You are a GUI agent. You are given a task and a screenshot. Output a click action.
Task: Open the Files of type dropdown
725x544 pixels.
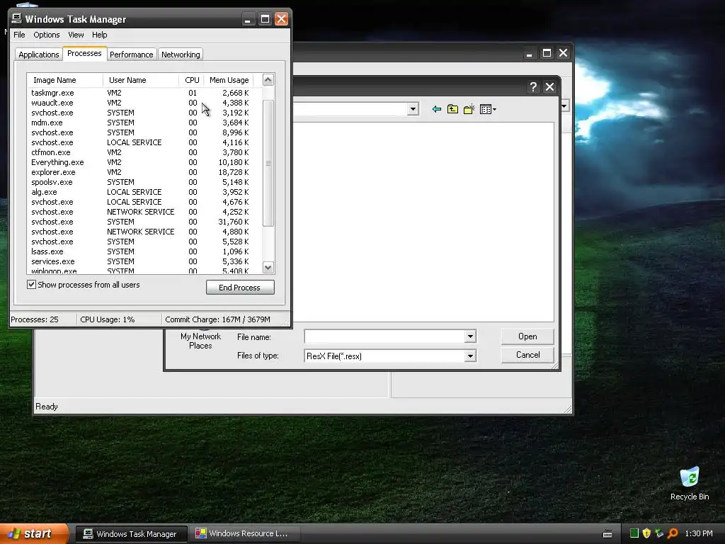470,356
